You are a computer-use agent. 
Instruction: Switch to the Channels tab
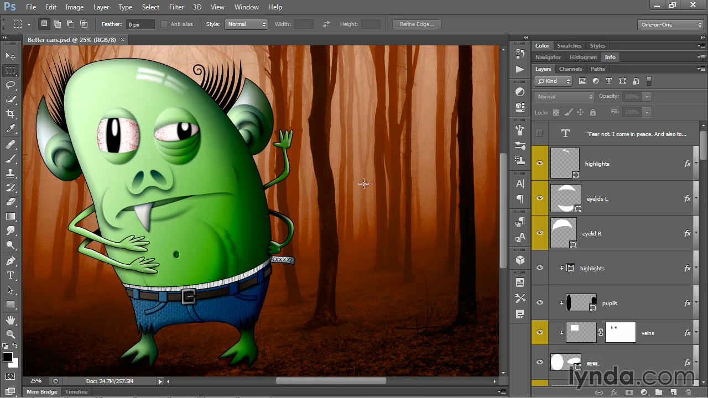570,69
